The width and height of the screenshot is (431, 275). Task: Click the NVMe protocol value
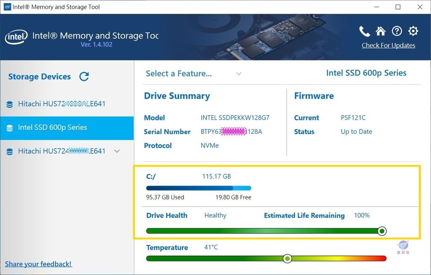coord(210,145)
